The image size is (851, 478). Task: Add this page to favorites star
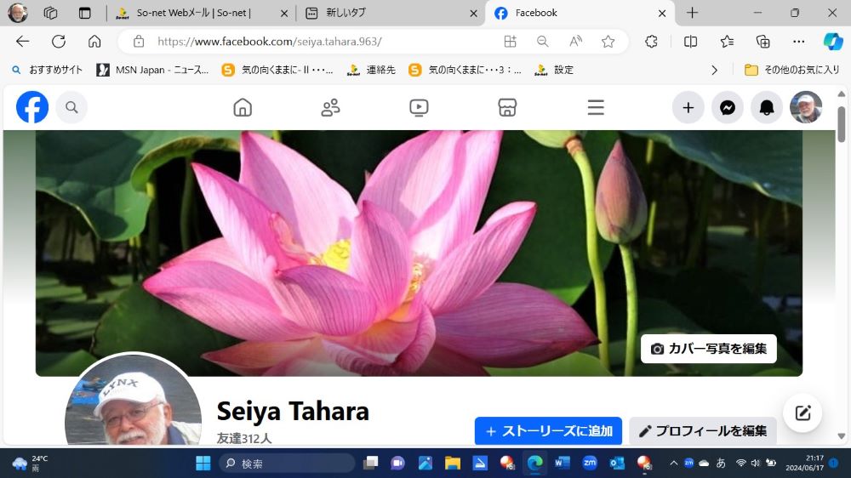click(608, 42)
